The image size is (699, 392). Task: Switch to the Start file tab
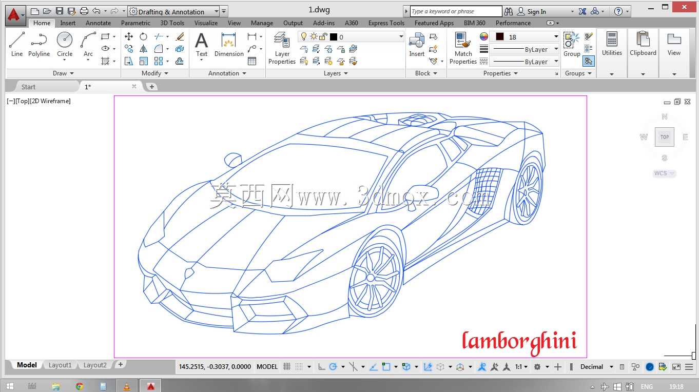[x=29, y=87]
